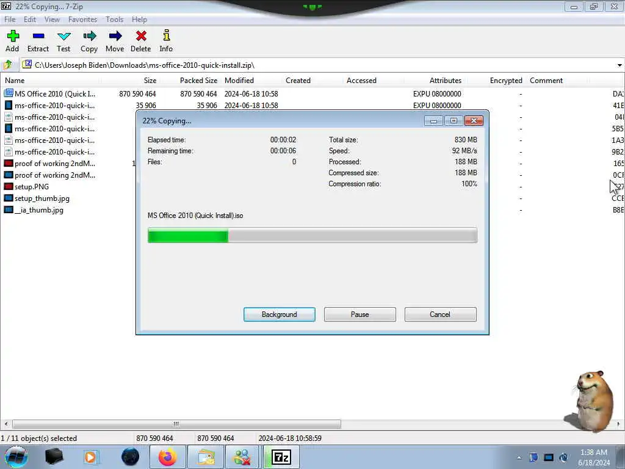Run Test on the archive
The width and height of the screenshot is (625, 469).
point(63,41)
